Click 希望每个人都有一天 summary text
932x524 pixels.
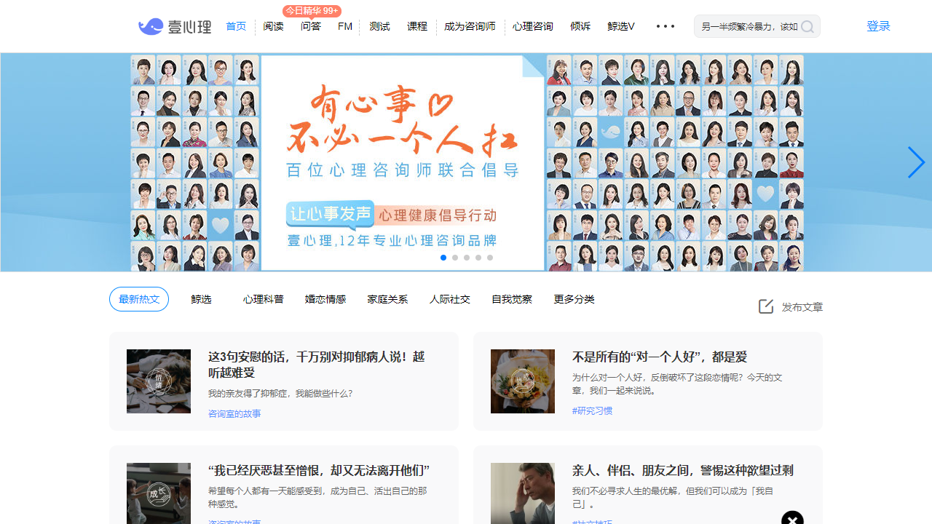coord(317,497)
